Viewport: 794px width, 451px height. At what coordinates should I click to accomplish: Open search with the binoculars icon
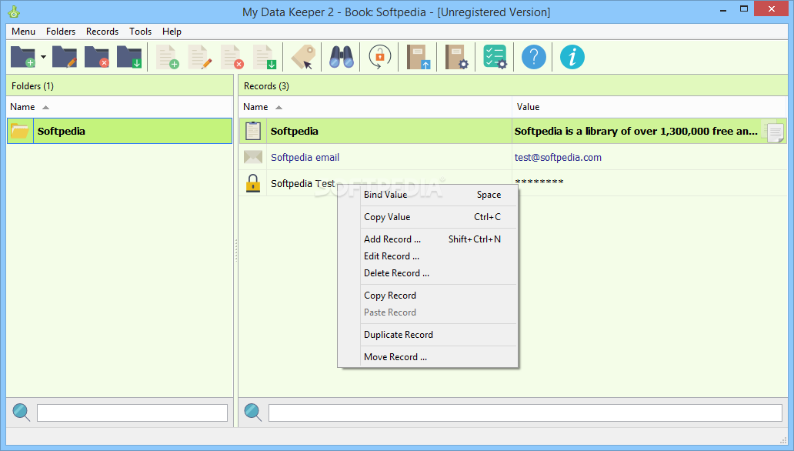click(342, 57)
